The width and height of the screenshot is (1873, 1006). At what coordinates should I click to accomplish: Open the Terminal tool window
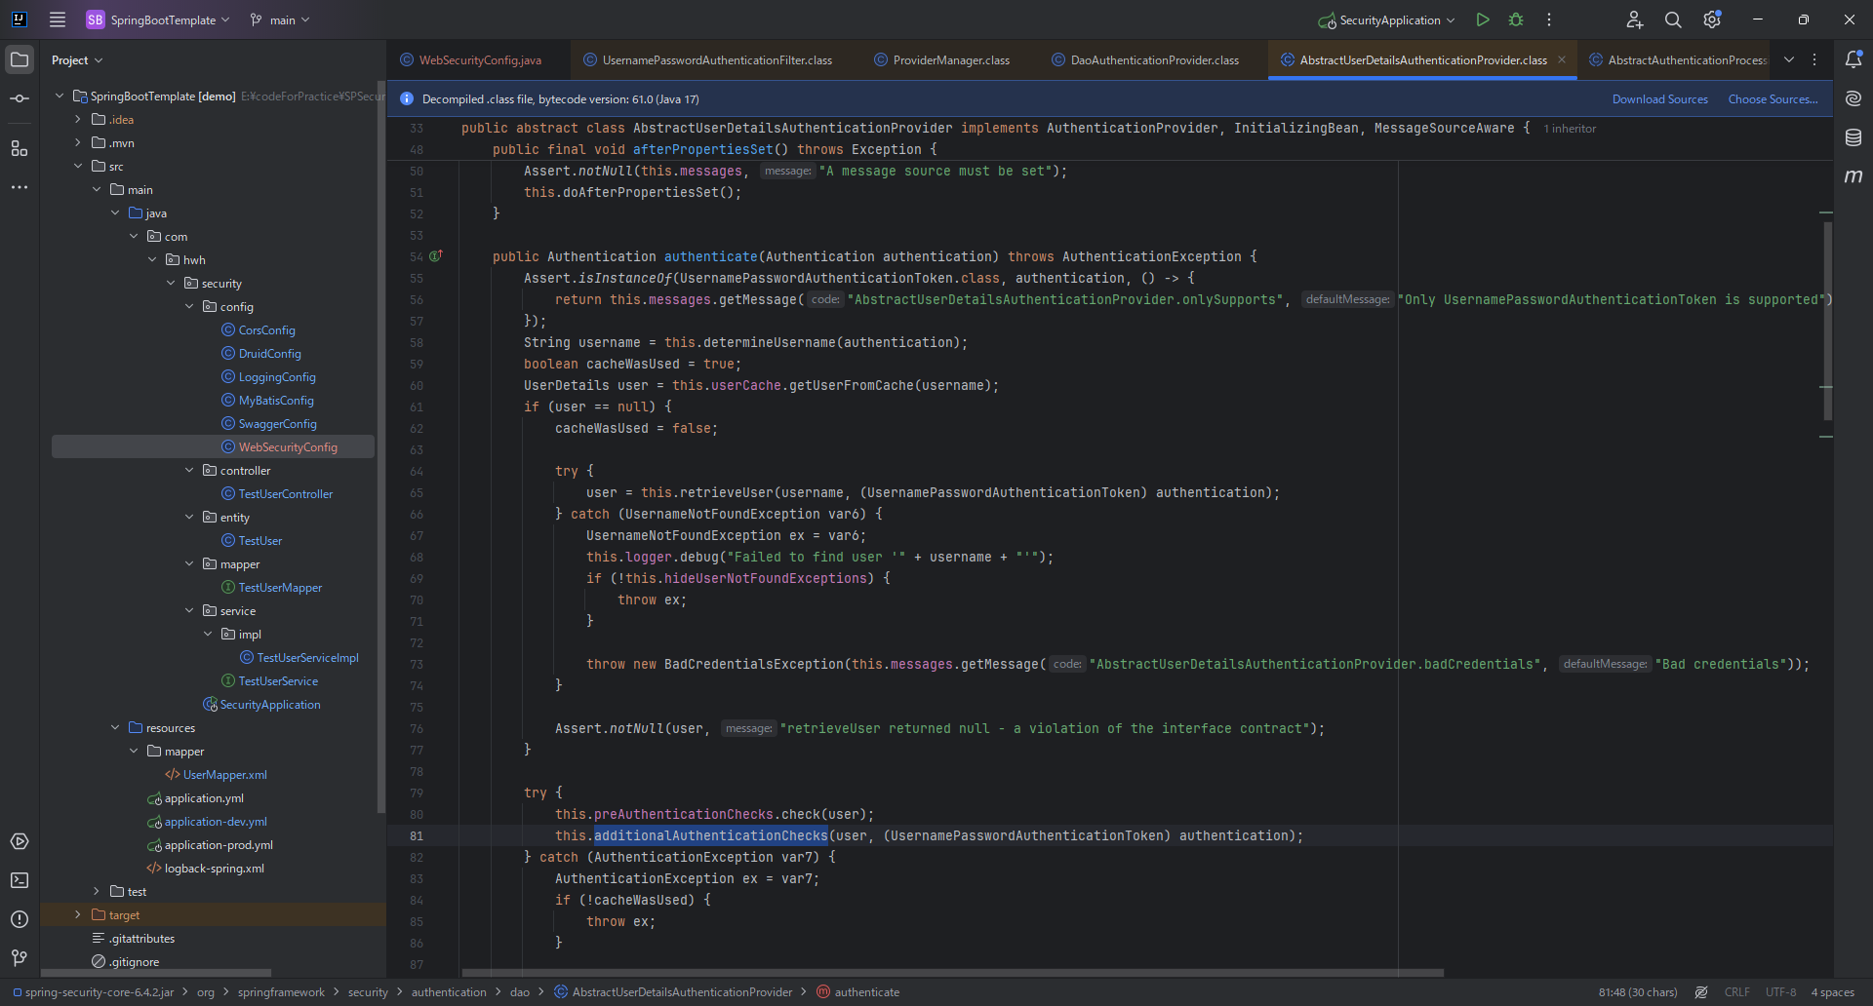pyautogui.click(x=20, y=880)
